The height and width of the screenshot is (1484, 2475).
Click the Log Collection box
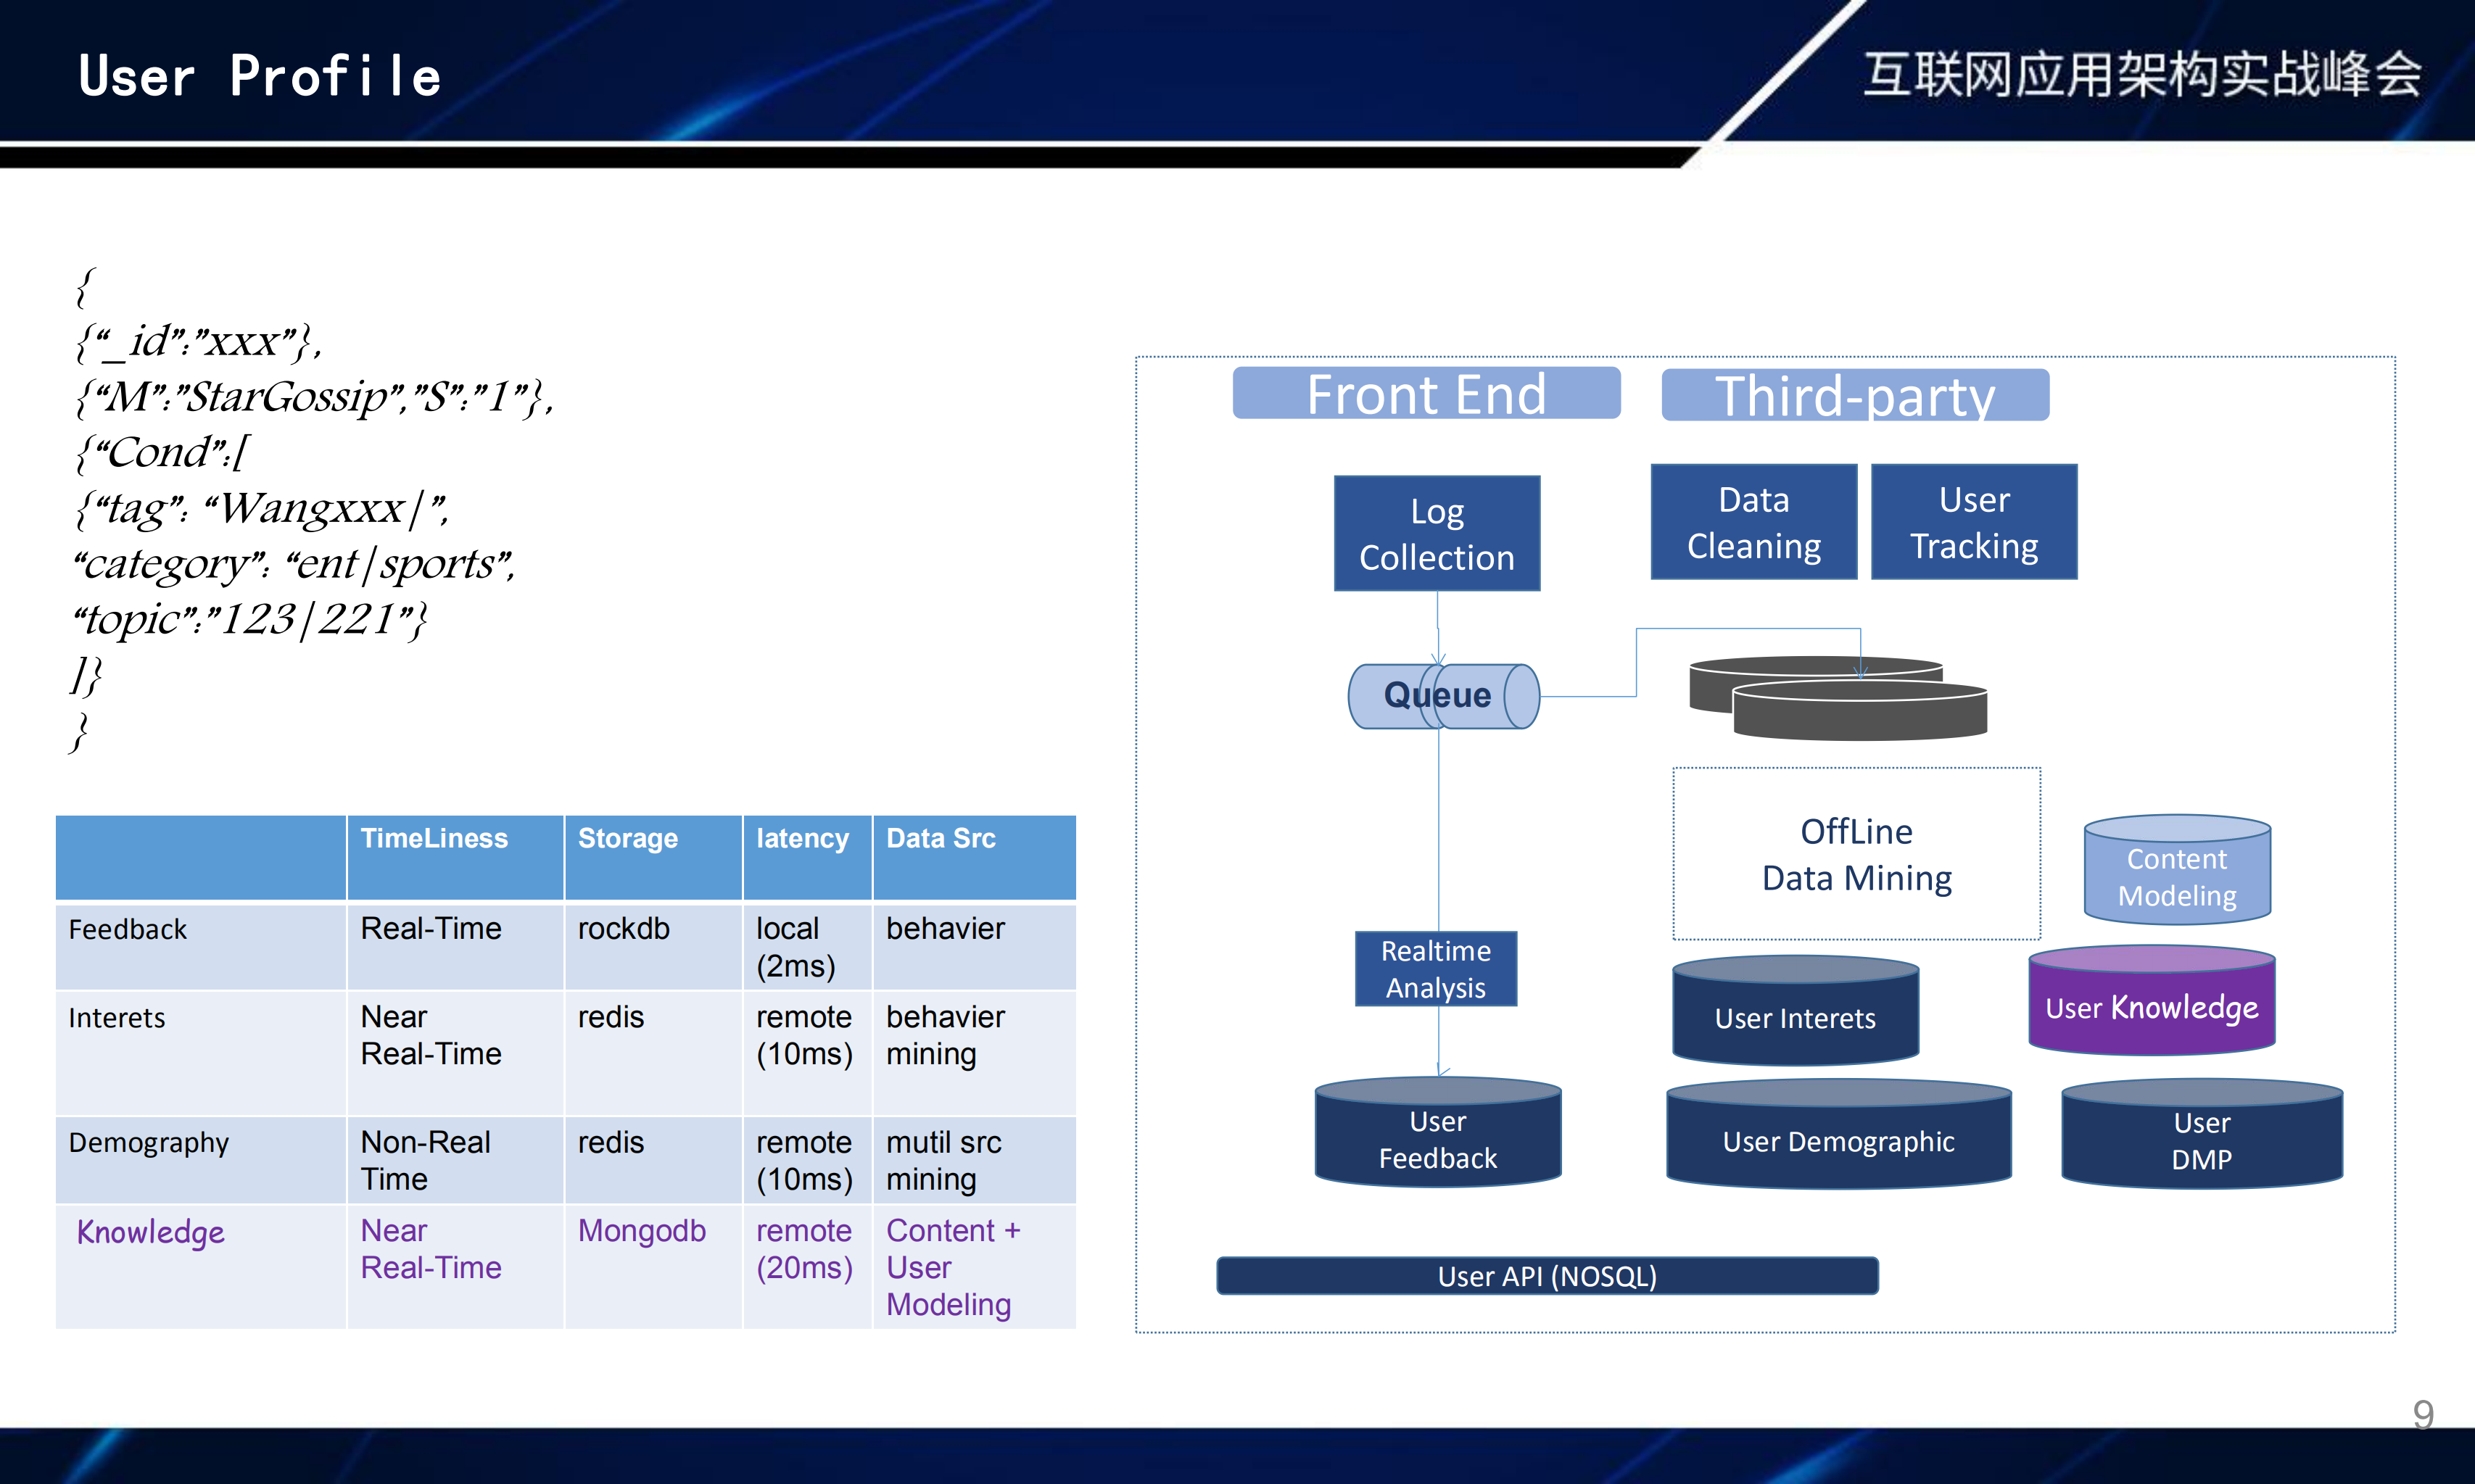click(x=1436, y=534)
